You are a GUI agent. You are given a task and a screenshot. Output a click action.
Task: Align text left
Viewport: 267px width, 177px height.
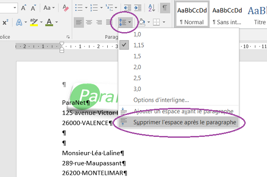point(79,22)
